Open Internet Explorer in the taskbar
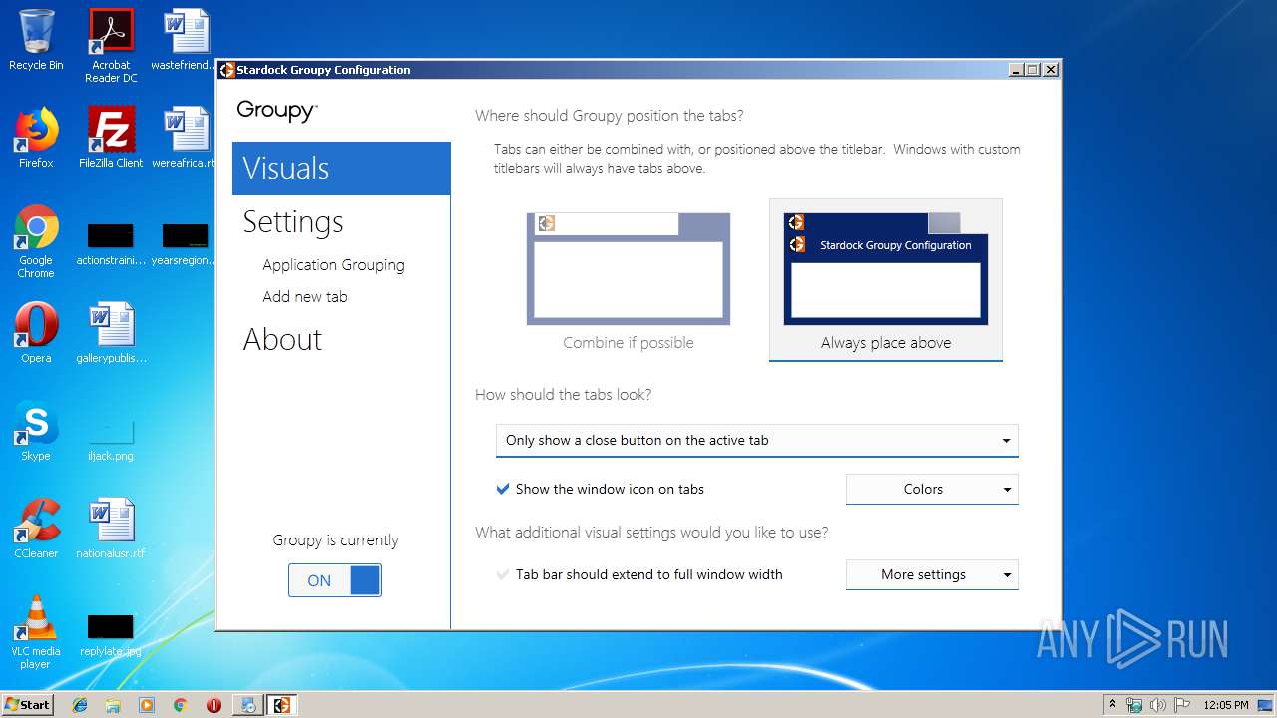 pos(80,705)
